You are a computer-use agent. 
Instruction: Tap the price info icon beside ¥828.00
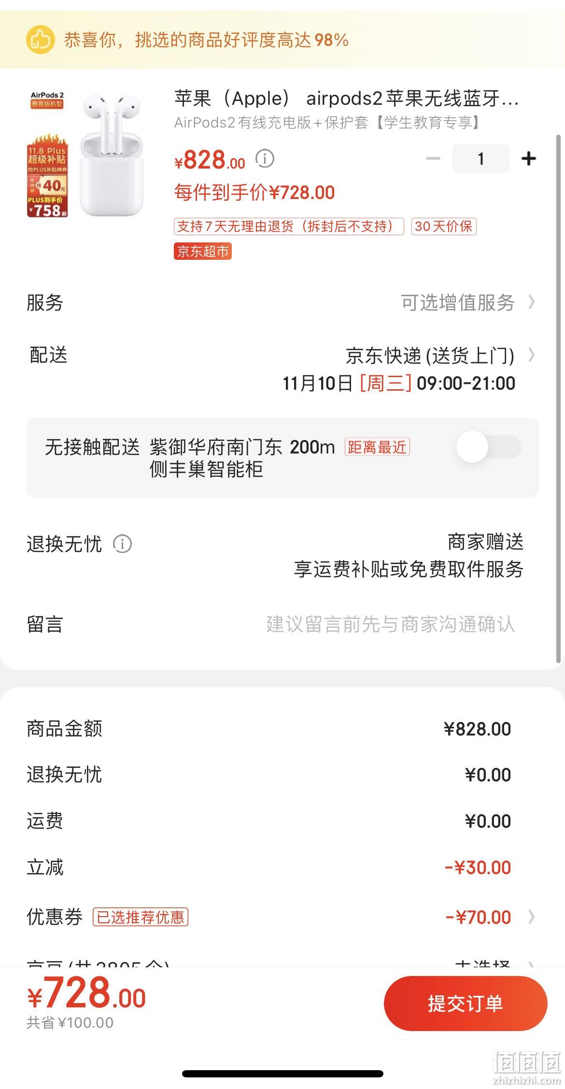(x=265, y=158)
